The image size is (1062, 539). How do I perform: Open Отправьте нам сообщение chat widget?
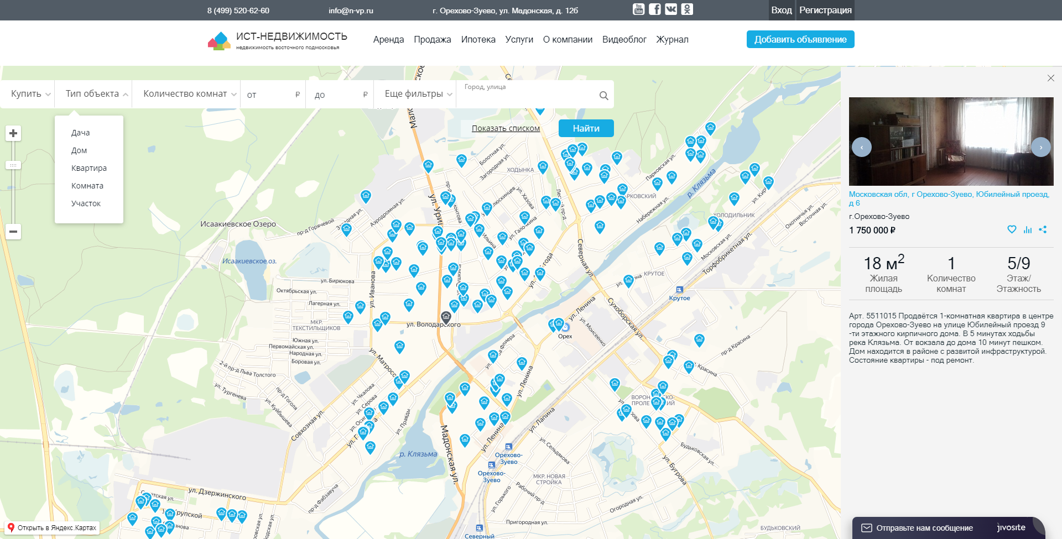(949, 528)
